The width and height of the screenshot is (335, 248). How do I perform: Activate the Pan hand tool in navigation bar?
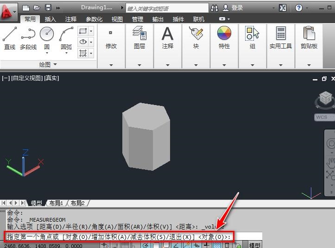coord(331,163)
